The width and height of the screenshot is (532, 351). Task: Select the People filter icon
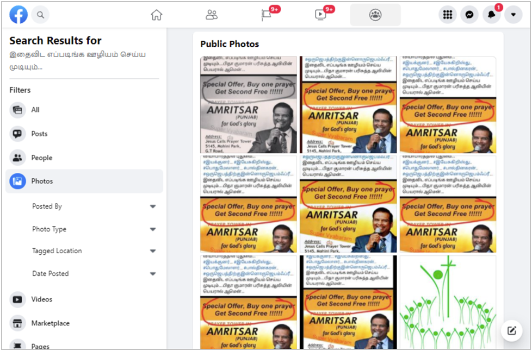pos(17,158)
